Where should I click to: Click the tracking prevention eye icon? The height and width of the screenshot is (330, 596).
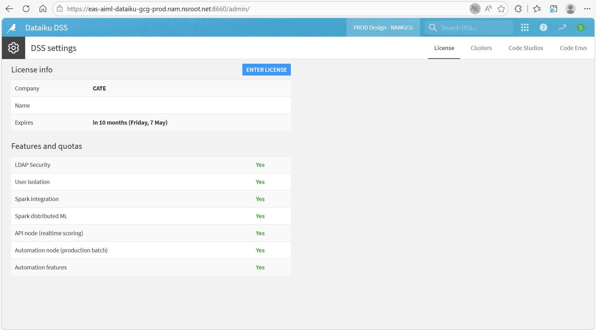click(x=475, y=9)
